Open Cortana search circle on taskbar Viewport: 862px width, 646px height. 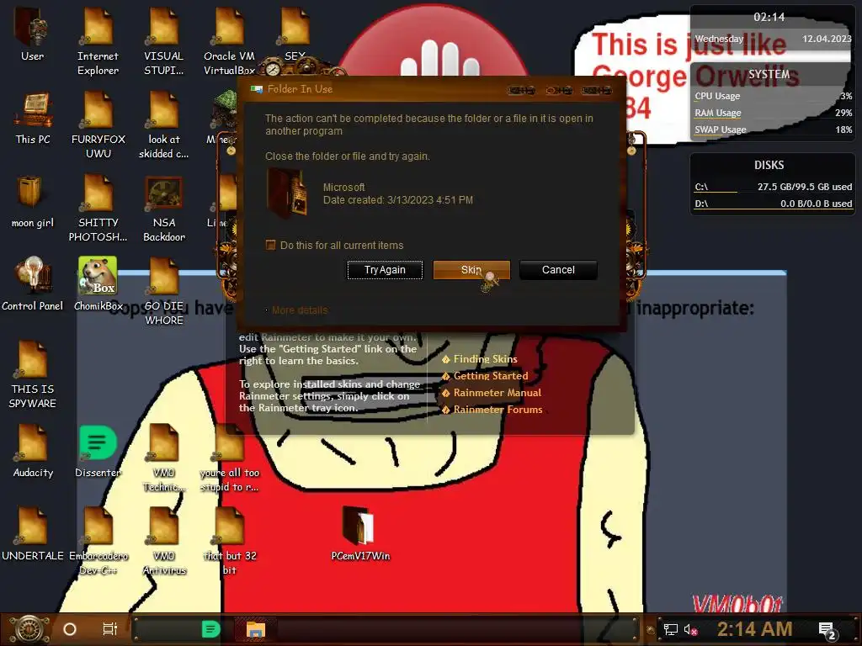(x=70, y=629)
